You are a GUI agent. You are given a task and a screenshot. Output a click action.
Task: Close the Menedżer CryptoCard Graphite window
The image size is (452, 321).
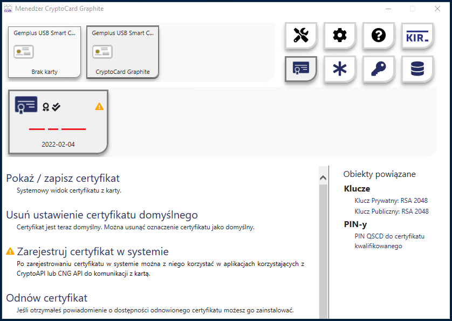click(x=437, y=9)
